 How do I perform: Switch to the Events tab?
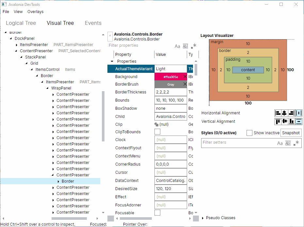pos(93,23)
